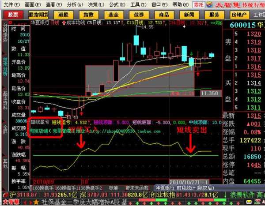Select the 带未来函数 indicator tab
This screenshot has width=265, height=206.
[x=137, y=188]
